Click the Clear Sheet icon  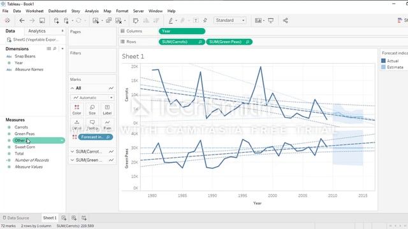pos(119,20)
